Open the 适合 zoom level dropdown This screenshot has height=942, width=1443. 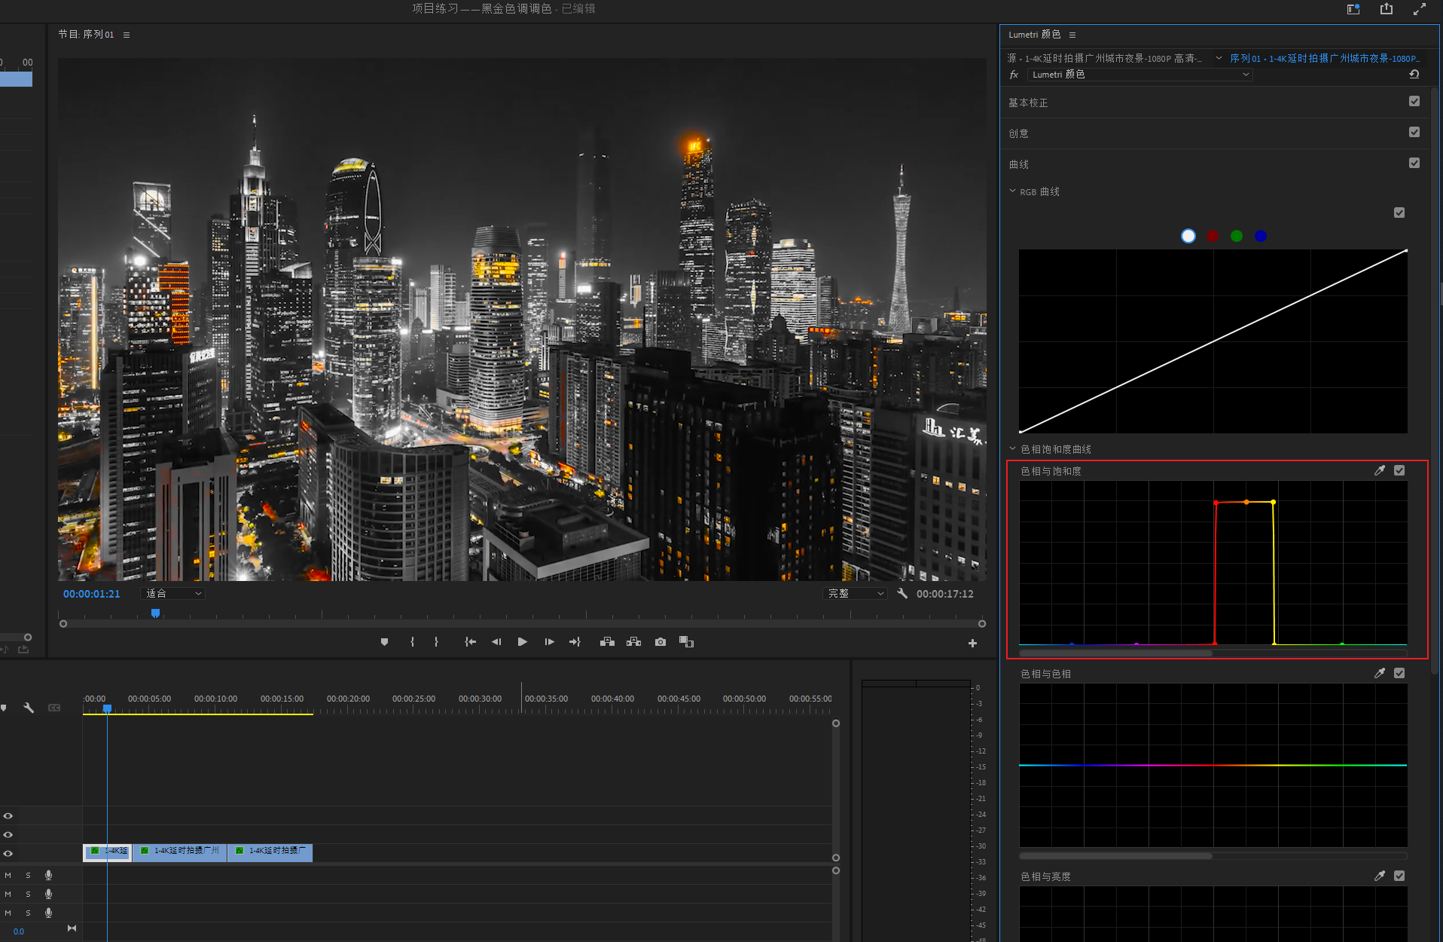[174, 594]
